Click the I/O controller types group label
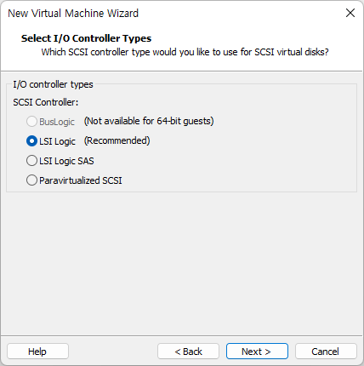364x366 pixels. coord(53,84)
